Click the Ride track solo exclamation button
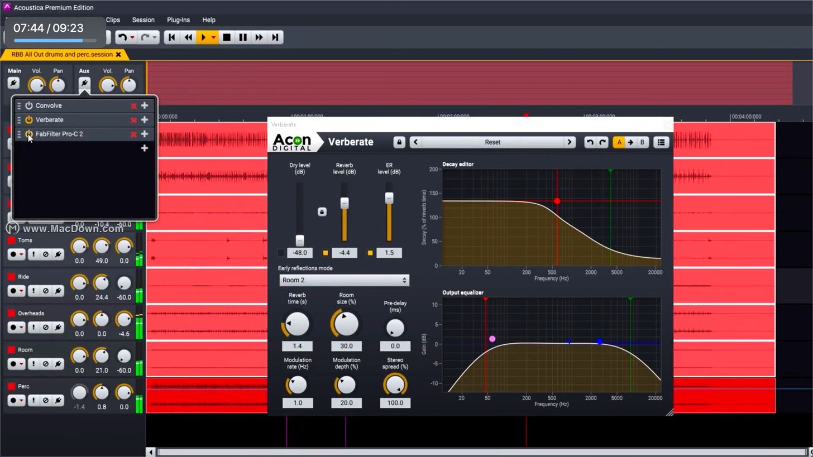The height and width of the screenshot is (457, 813). tap(33, 291)
